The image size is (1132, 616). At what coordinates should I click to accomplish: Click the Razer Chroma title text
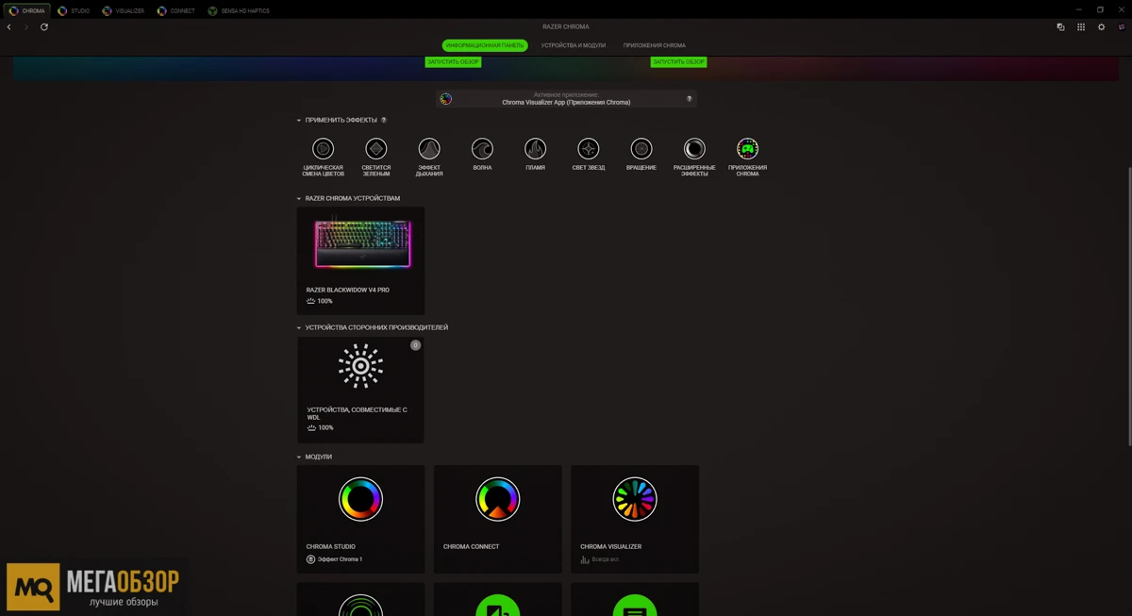pos(566,26)
